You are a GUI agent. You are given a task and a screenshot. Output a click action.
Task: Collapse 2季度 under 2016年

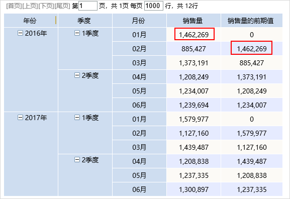(77, 75)
